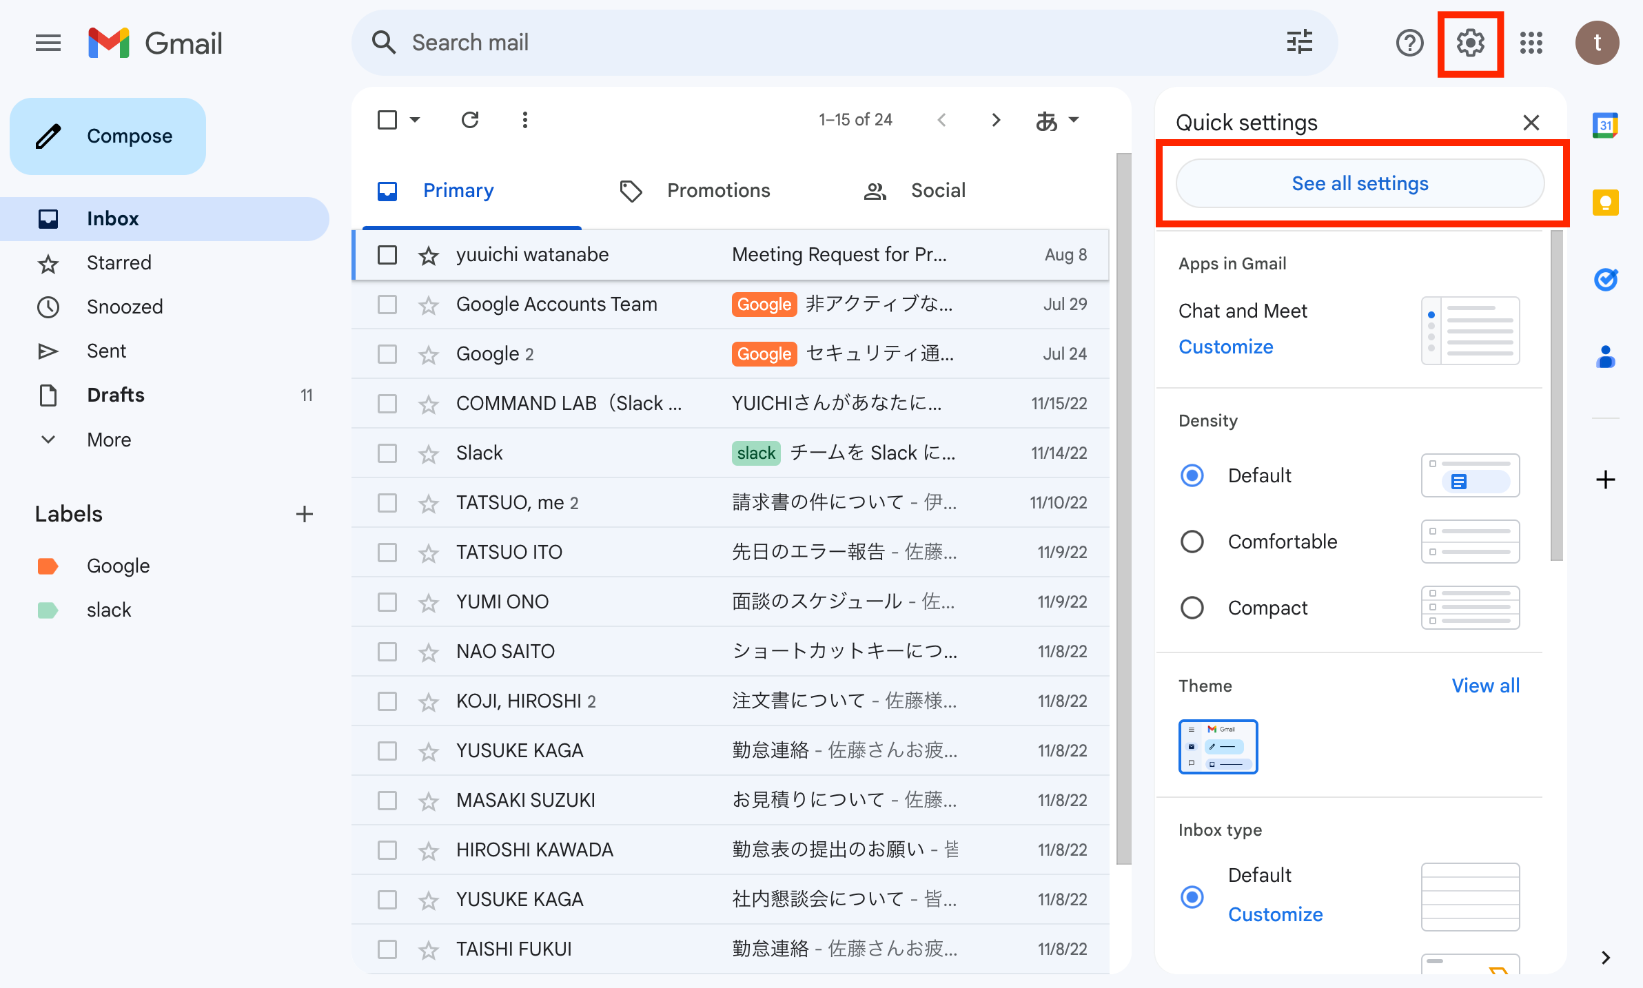Select the Inbox type Default radio
1643x988 pixels.
tap(1192, 897)
